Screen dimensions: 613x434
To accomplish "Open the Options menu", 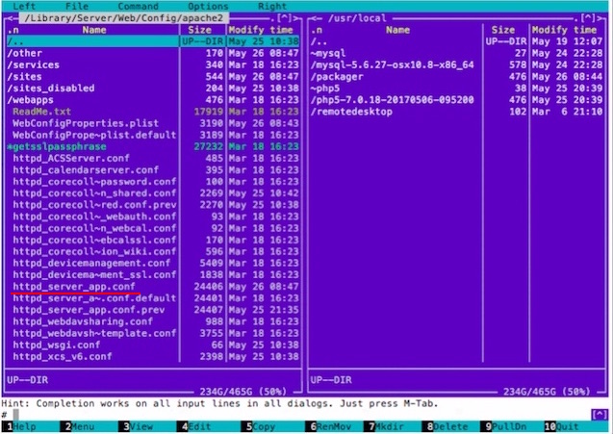I will tap(208, 6).
